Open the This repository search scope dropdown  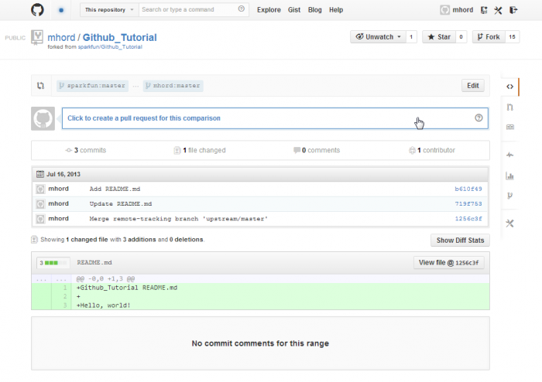(109, 9)
